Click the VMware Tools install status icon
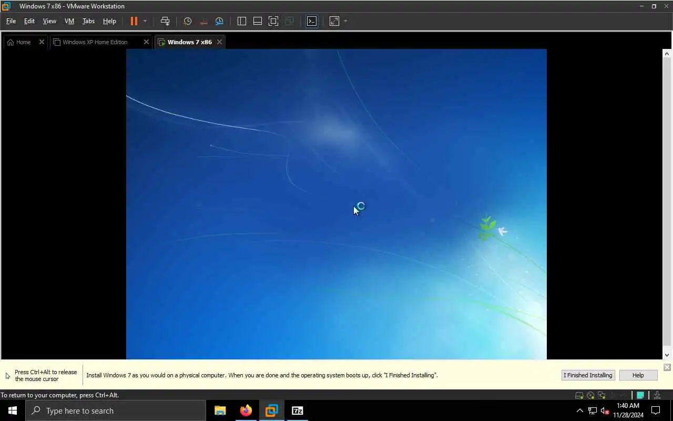The image size is (673, 421). 657,395
